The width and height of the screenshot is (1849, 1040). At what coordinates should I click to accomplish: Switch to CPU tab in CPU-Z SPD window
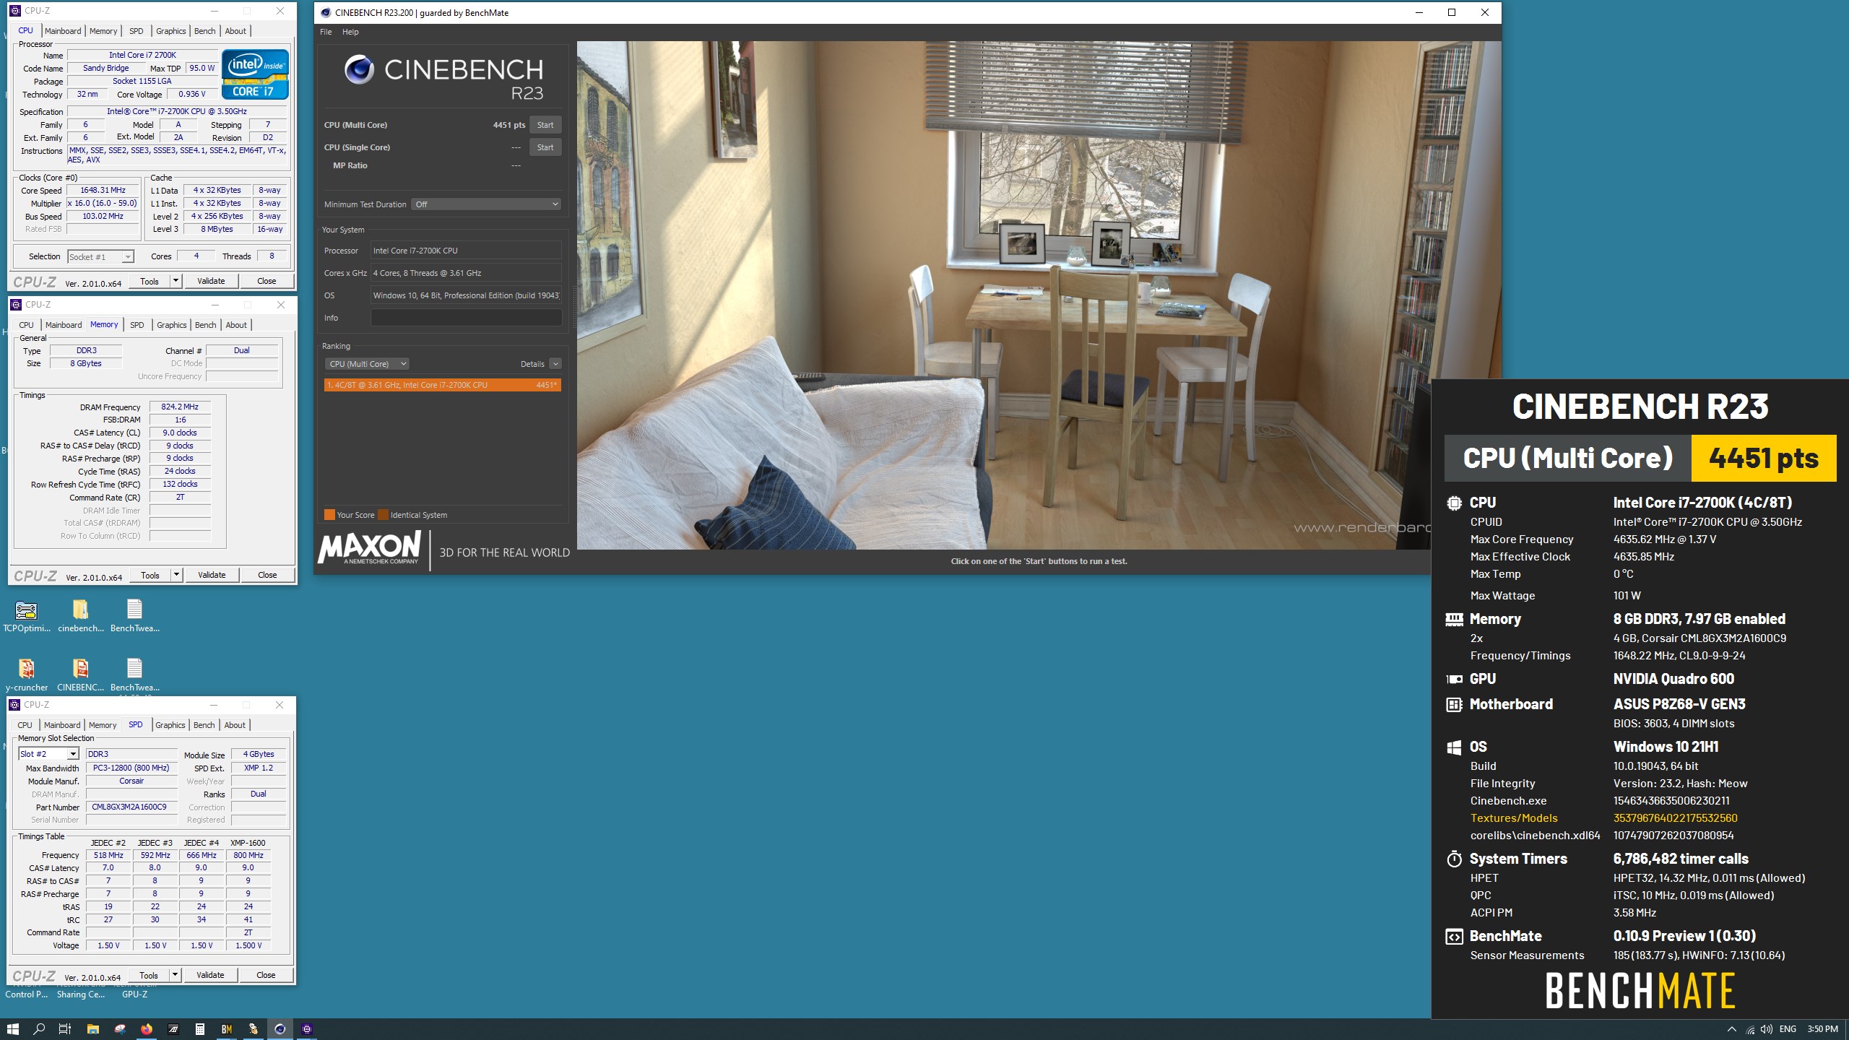coord(25,725)
